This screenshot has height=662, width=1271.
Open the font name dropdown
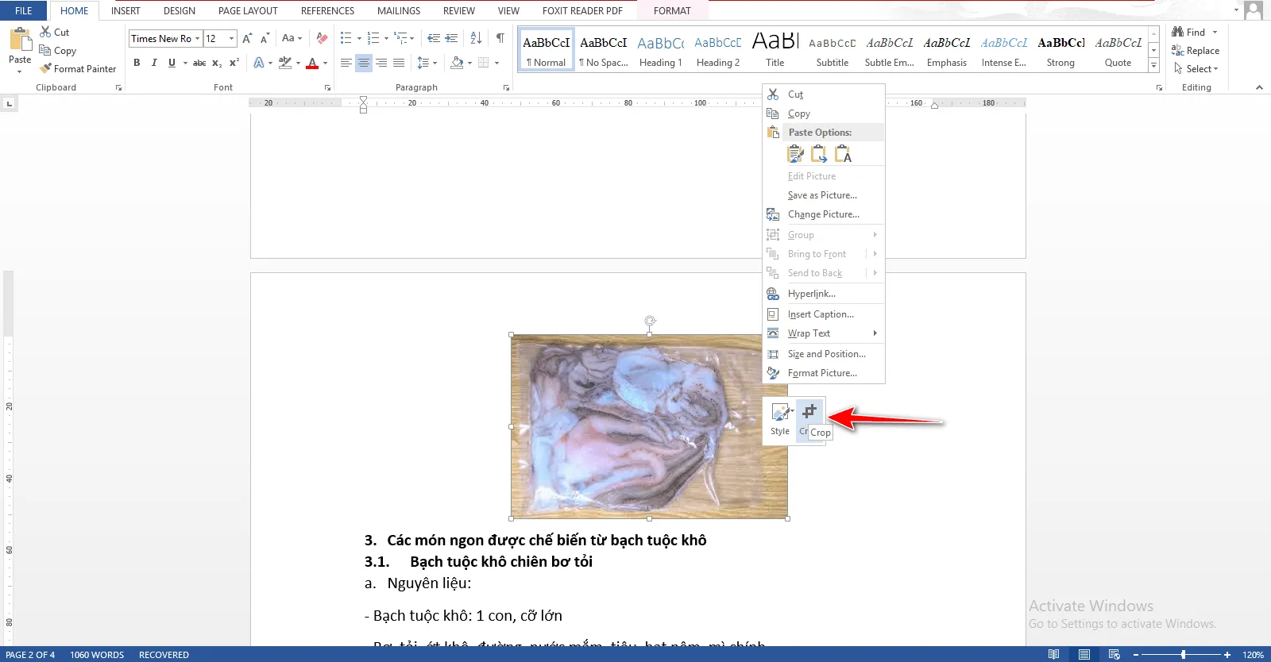point(197,38)
